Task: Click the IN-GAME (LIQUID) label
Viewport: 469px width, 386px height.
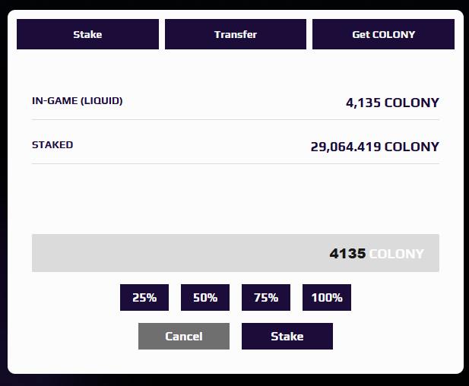Action: 77,101
